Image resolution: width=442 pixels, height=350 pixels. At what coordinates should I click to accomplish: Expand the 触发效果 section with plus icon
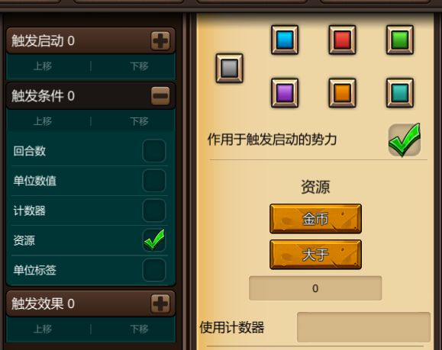(160, 303)
